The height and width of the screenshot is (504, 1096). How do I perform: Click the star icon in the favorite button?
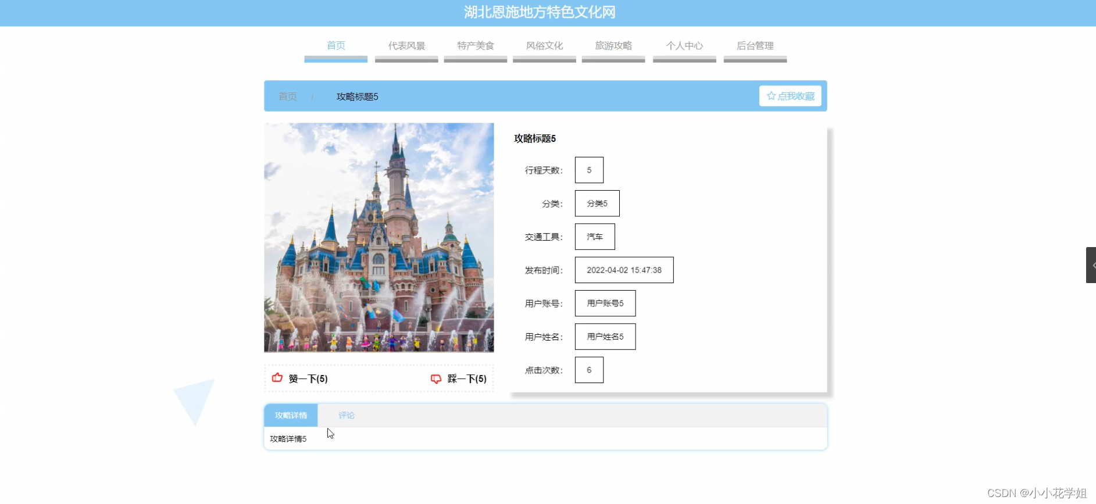point(771,96)
